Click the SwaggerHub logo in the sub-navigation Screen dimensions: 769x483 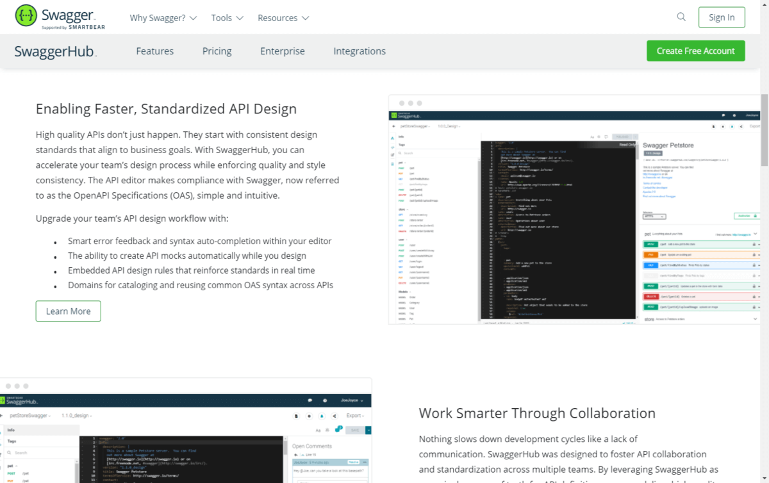coord(55,51)
